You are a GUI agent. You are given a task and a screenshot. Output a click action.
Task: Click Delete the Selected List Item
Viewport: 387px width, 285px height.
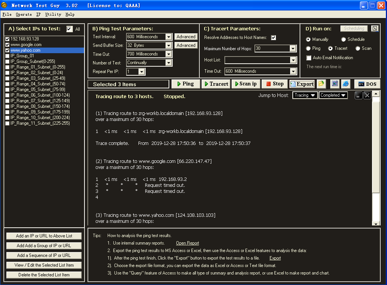pyautogui.click(x=44, y=275)
